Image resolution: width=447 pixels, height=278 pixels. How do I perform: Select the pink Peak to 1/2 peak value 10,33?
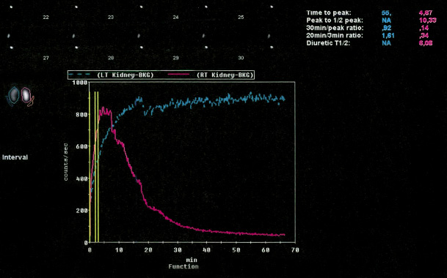click(428, 20)
